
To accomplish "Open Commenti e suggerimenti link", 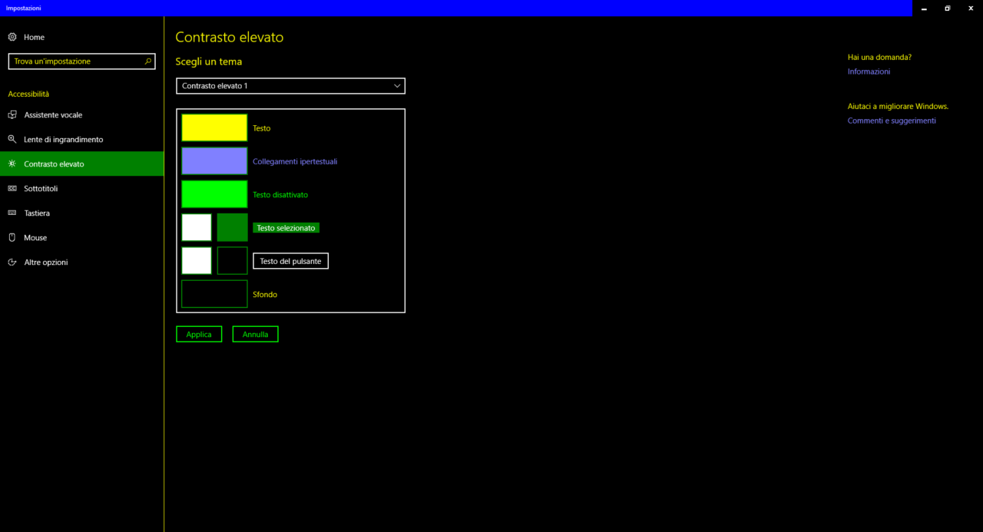I will pos(892,121).
